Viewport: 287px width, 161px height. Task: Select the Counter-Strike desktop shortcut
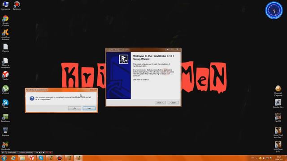click(x=278, y=103)
